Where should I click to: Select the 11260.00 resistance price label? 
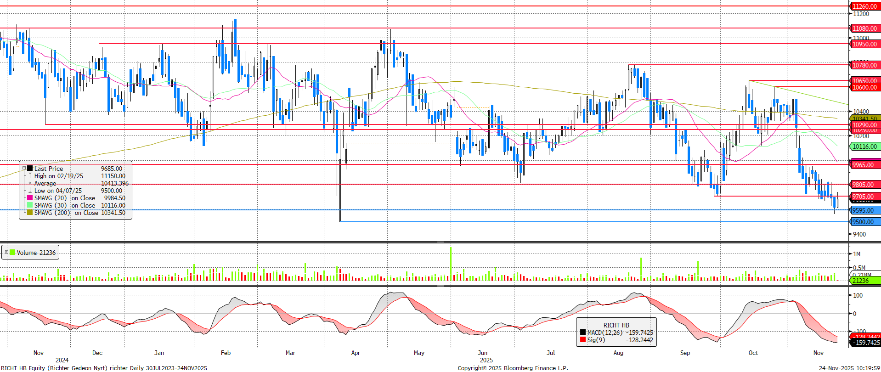point(864,6)
